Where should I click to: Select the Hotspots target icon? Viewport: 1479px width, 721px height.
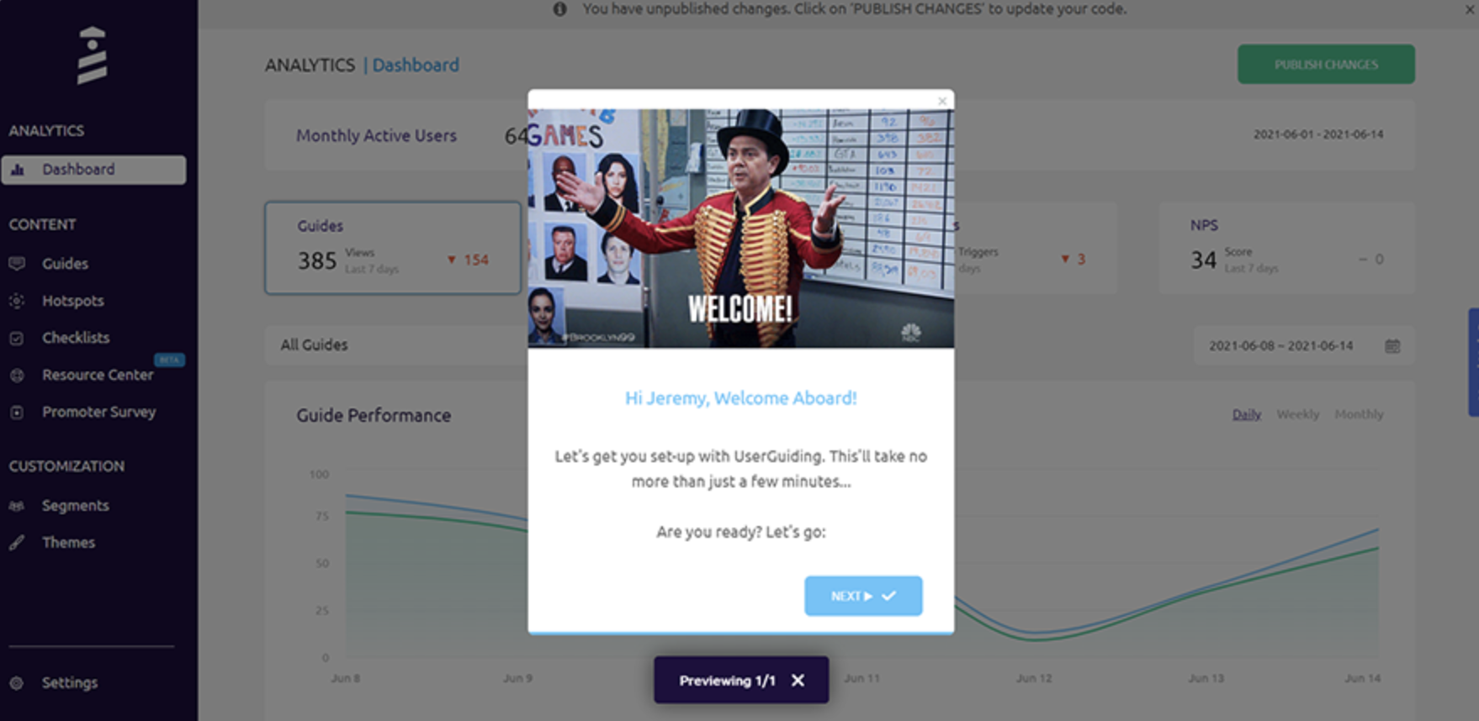pyautogui.click(x=17, y=301)
